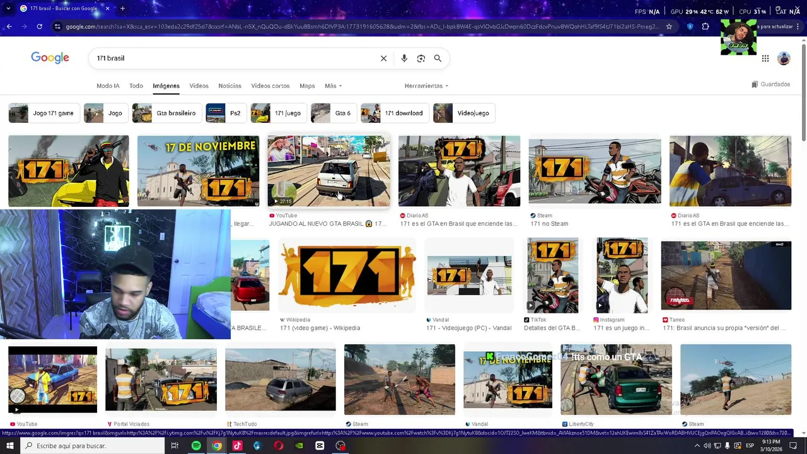Screen dimensions: 807x454
Task: Click the Windows taskbar search box
Action: 92,446
